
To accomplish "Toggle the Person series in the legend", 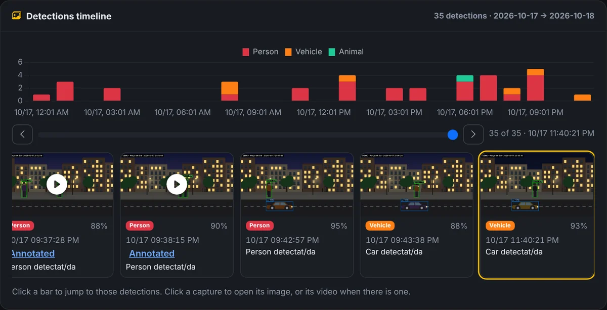I will coord(261,52).
